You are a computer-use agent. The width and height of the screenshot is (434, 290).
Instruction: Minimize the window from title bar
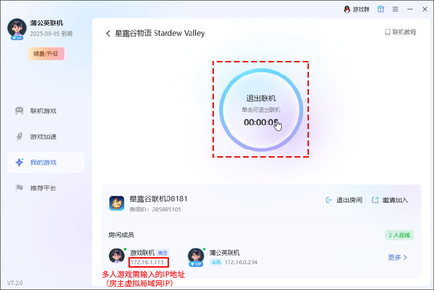pyautogui.click(x=410, y=9)
